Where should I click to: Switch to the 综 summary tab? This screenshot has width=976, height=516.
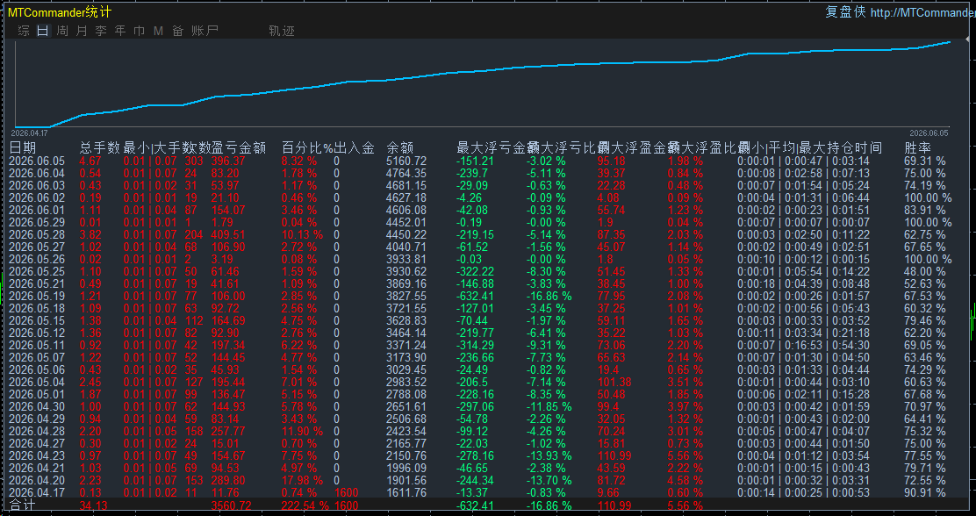pyautogui.click(x=24, y=31)
